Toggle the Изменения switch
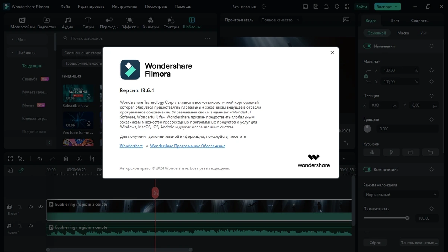This screenshot has width=448, height=252. pos(367,46)
